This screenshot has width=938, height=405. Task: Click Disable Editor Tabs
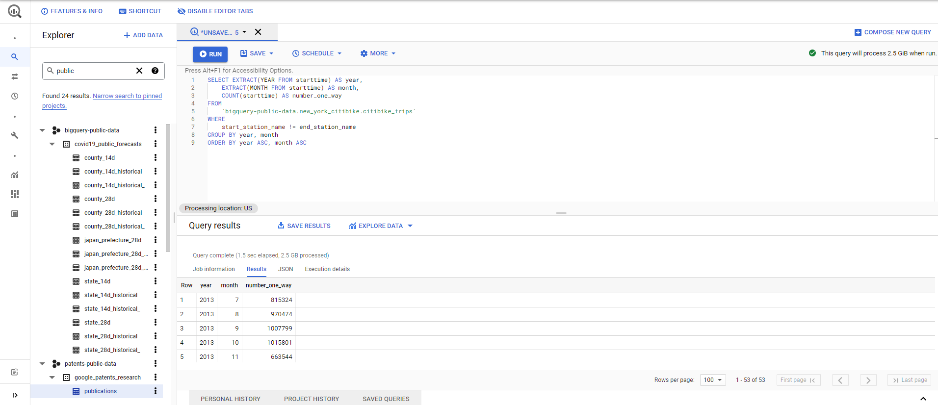pos(215,11)
